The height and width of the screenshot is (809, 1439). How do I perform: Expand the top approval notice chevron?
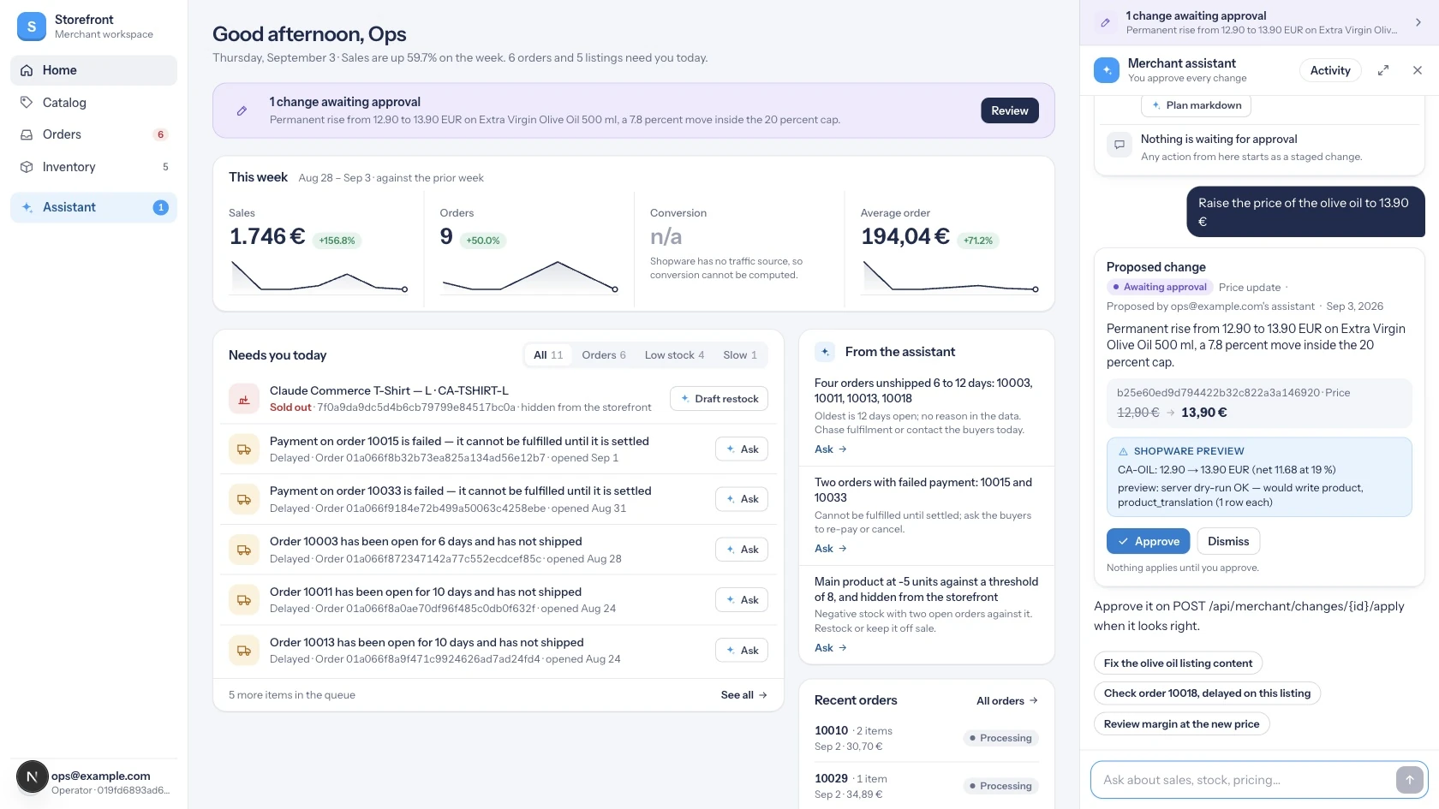[x=1418, y=22]
